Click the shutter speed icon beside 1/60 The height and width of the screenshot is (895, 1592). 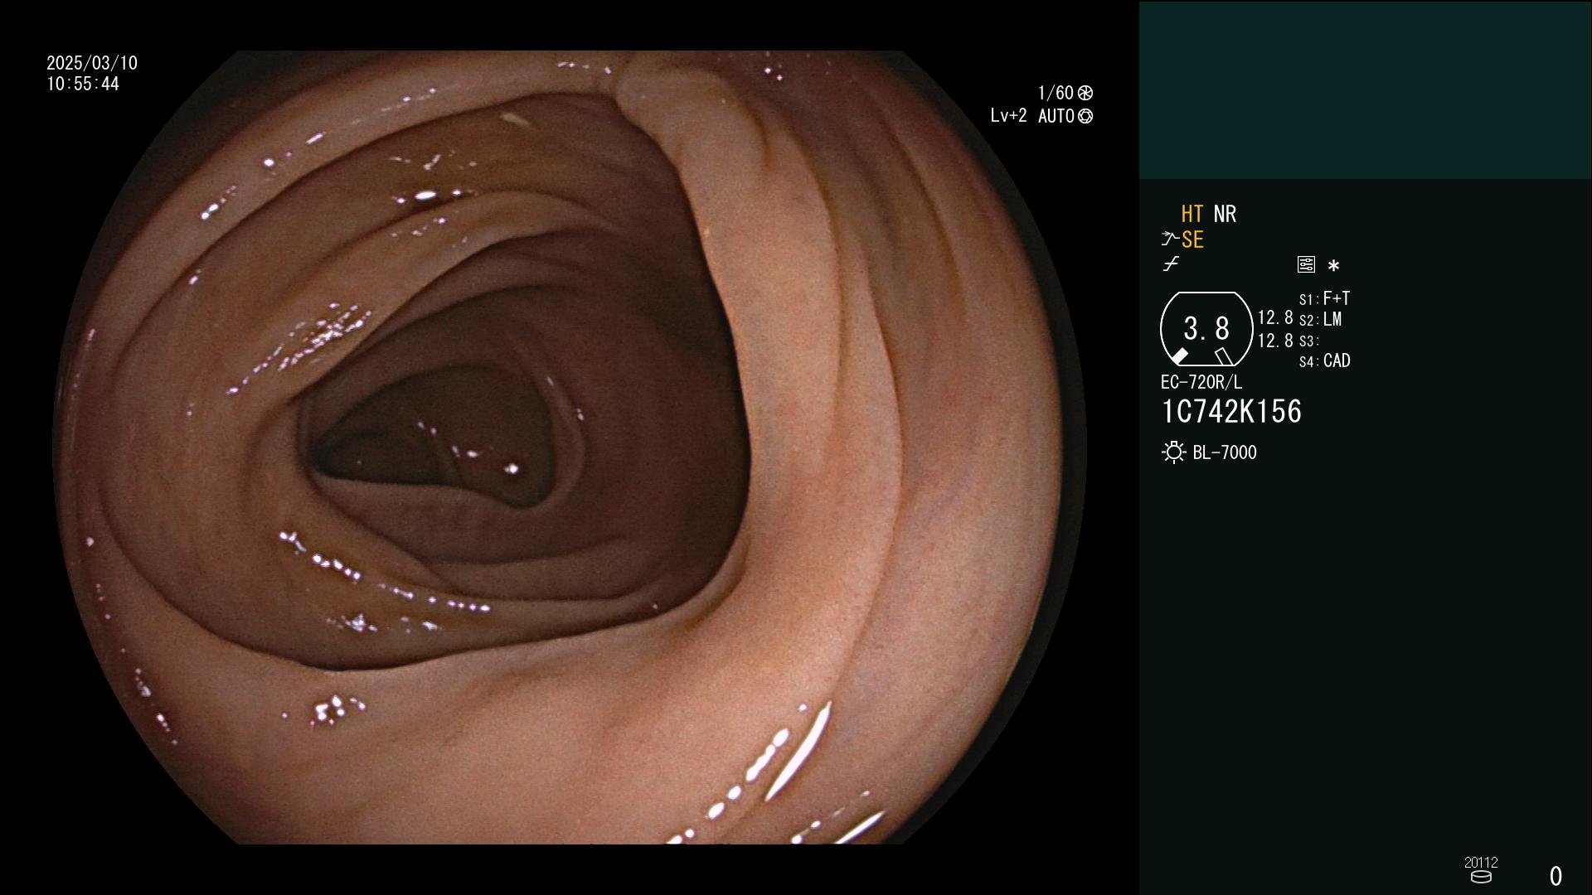[1085, 93]
